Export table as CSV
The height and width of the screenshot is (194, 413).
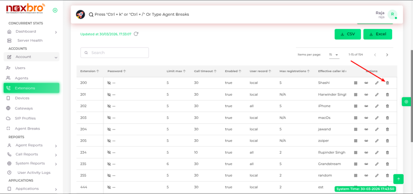(x=347, y=34)
